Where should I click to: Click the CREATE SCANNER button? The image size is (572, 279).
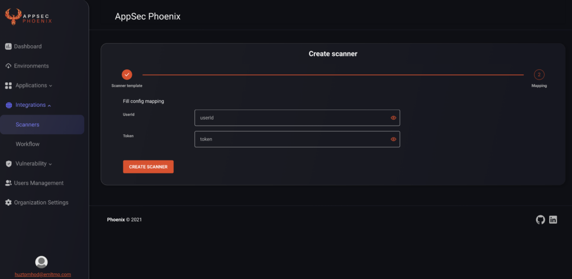[x=148, y=167]
